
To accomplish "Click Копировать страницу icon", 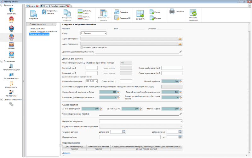I will point(67,13).
